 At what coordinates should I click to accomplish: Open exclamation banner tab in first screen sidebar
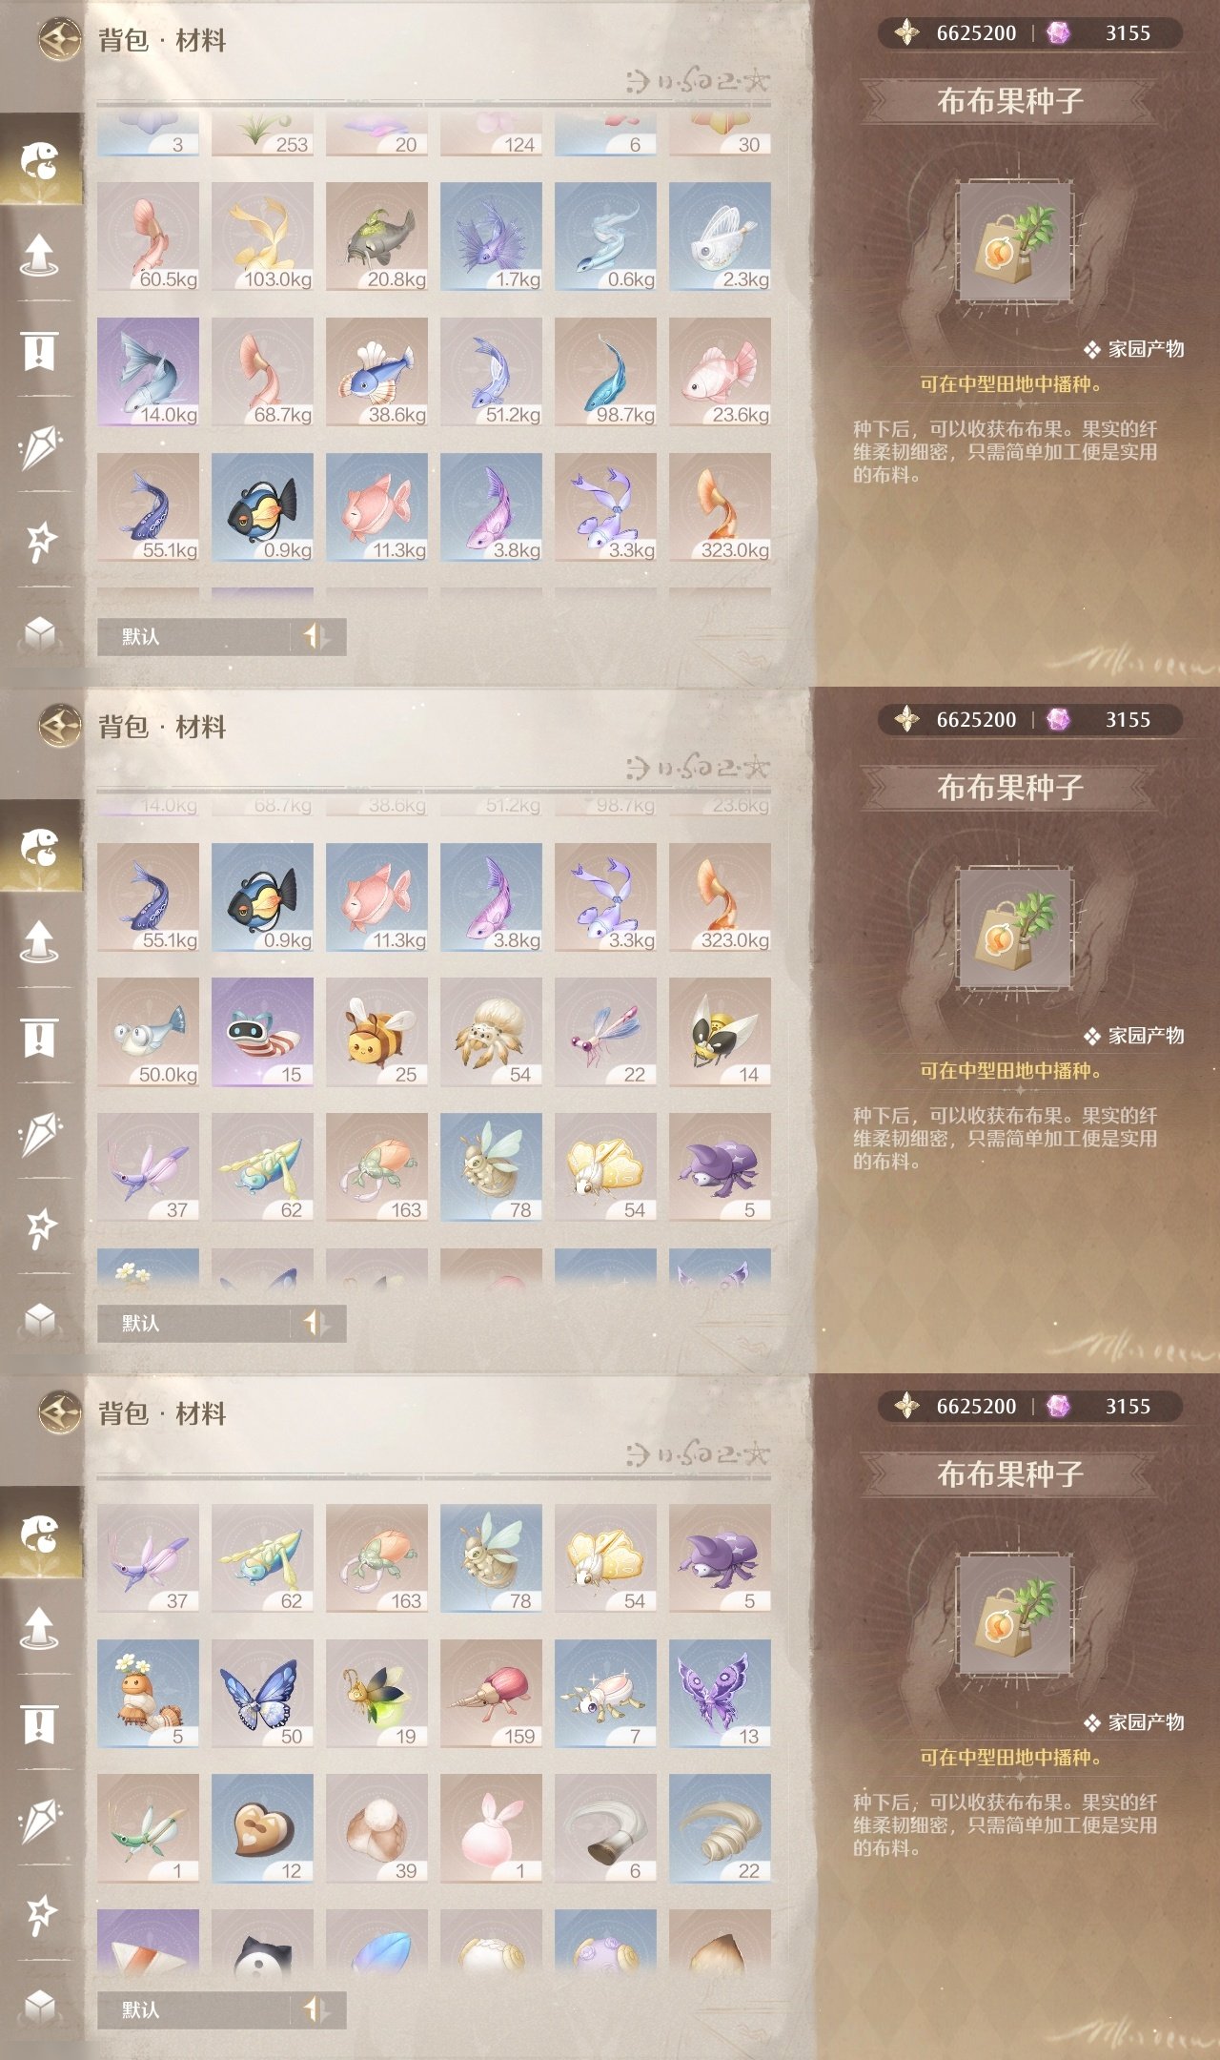[39, 351]
